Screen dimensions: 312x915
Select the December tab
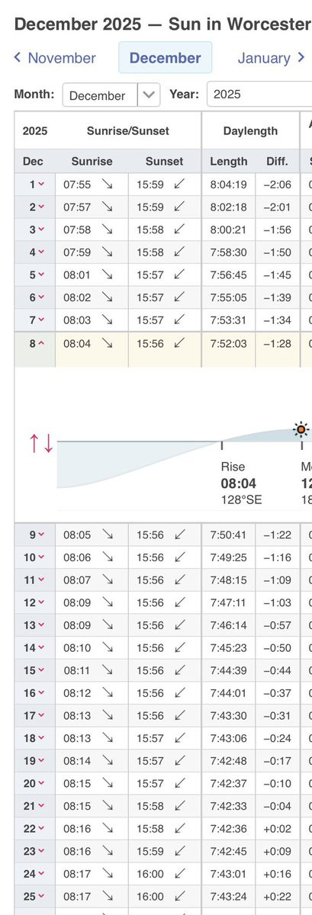[x=166, y=58]
